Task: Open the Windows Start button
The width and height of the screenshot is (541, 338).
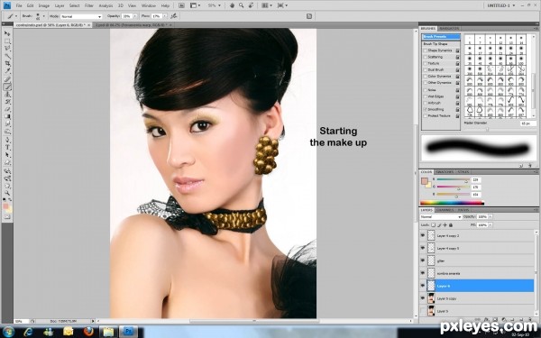Action: point(8,332)
